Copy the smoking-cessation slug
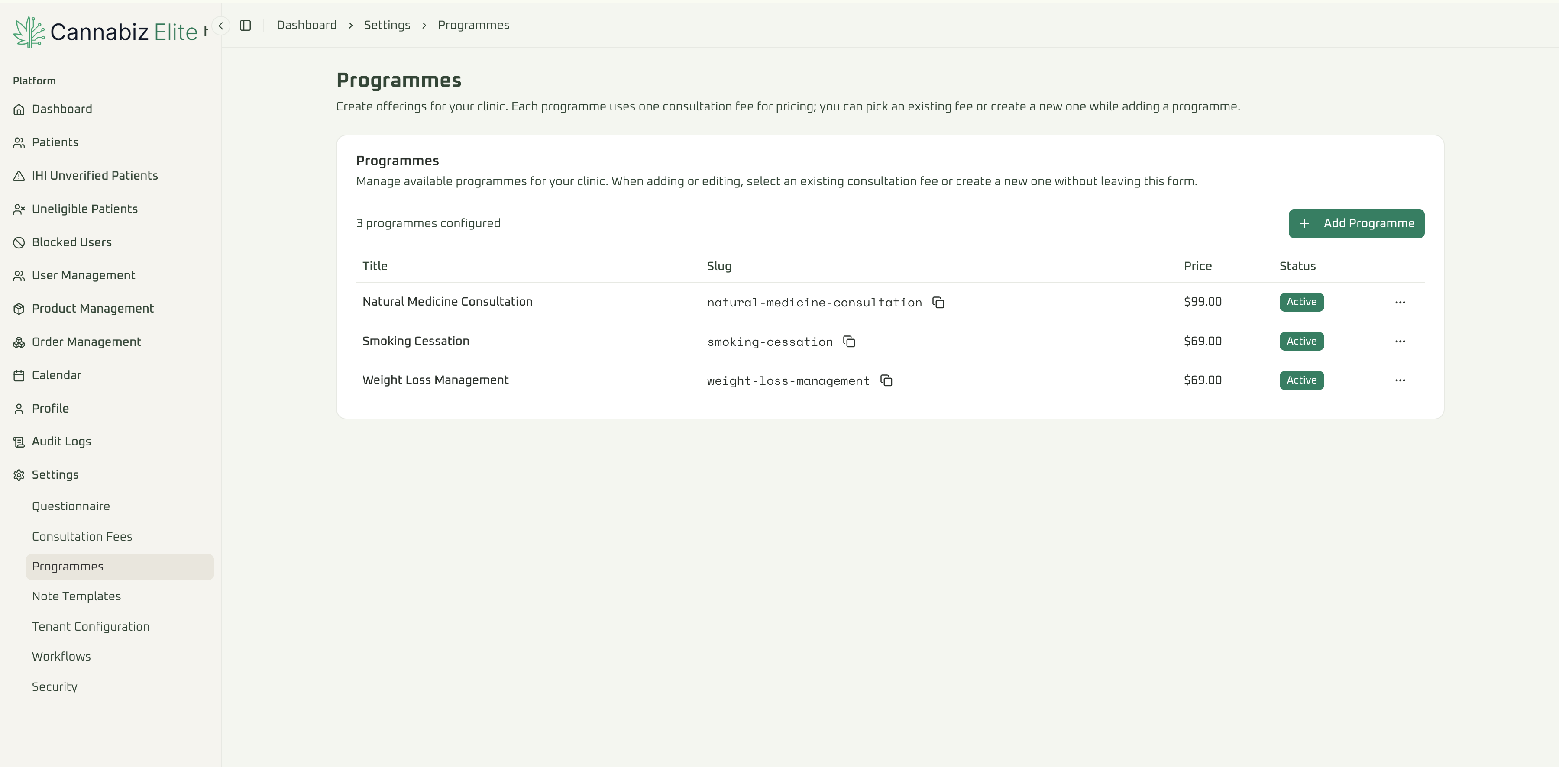Viewport: 1559px width, 767px height. click(x=848, y=342)
